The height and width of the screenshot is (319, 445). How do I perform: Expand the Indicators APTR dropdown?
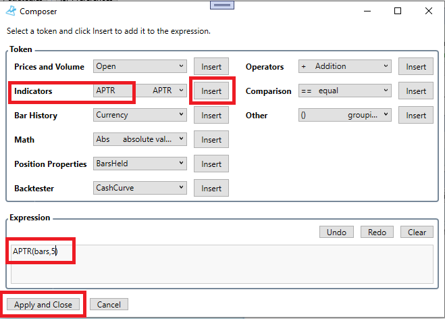pyautogui.click(x=140, y=91)
